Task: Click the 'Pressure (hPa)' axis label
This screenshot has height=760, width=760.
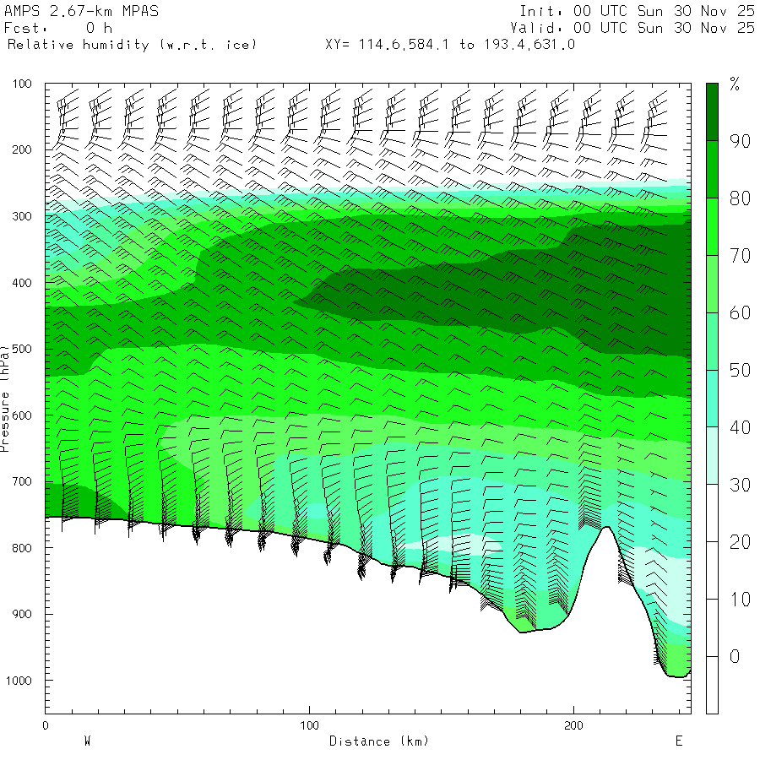Action: point(5,399)
